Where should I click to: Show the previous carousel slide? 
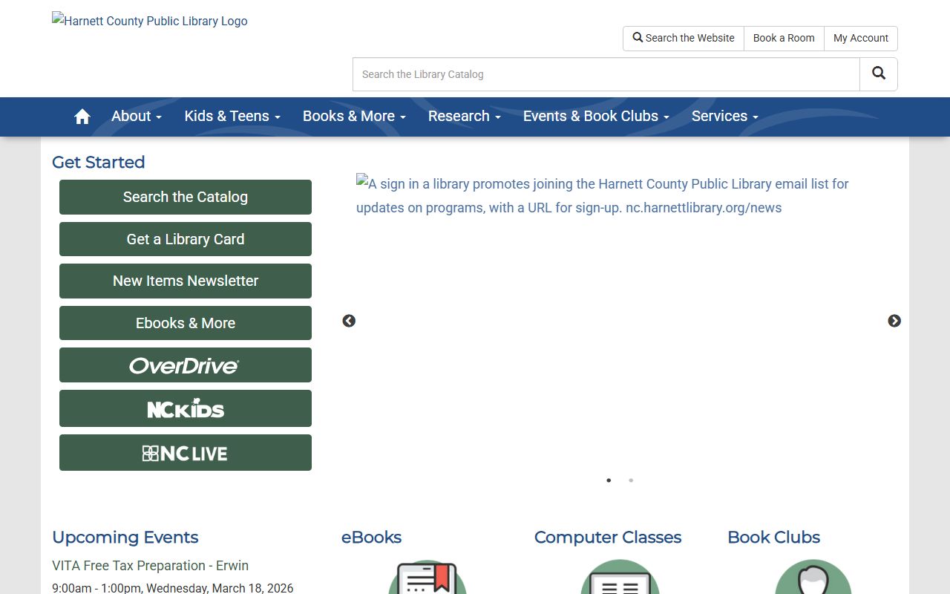click(x=349, y=321)
